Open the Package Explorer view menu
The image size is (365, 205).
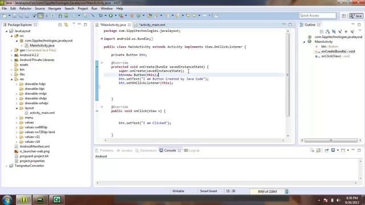(x=74, y=24)
